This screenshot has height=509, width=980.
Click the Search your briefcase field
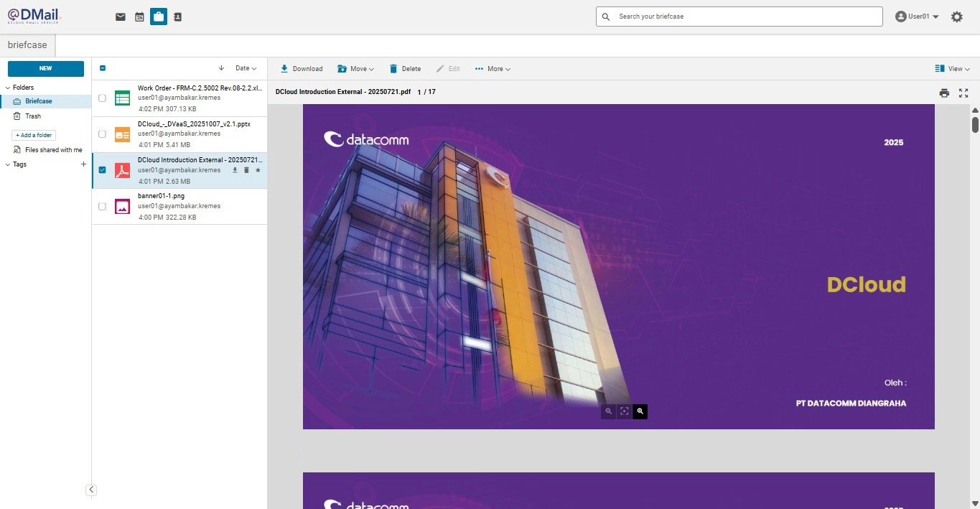coord(739,16)
